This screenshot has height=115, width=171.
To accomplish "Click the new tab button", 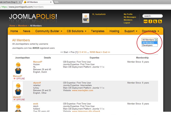I will coord(56,2).
